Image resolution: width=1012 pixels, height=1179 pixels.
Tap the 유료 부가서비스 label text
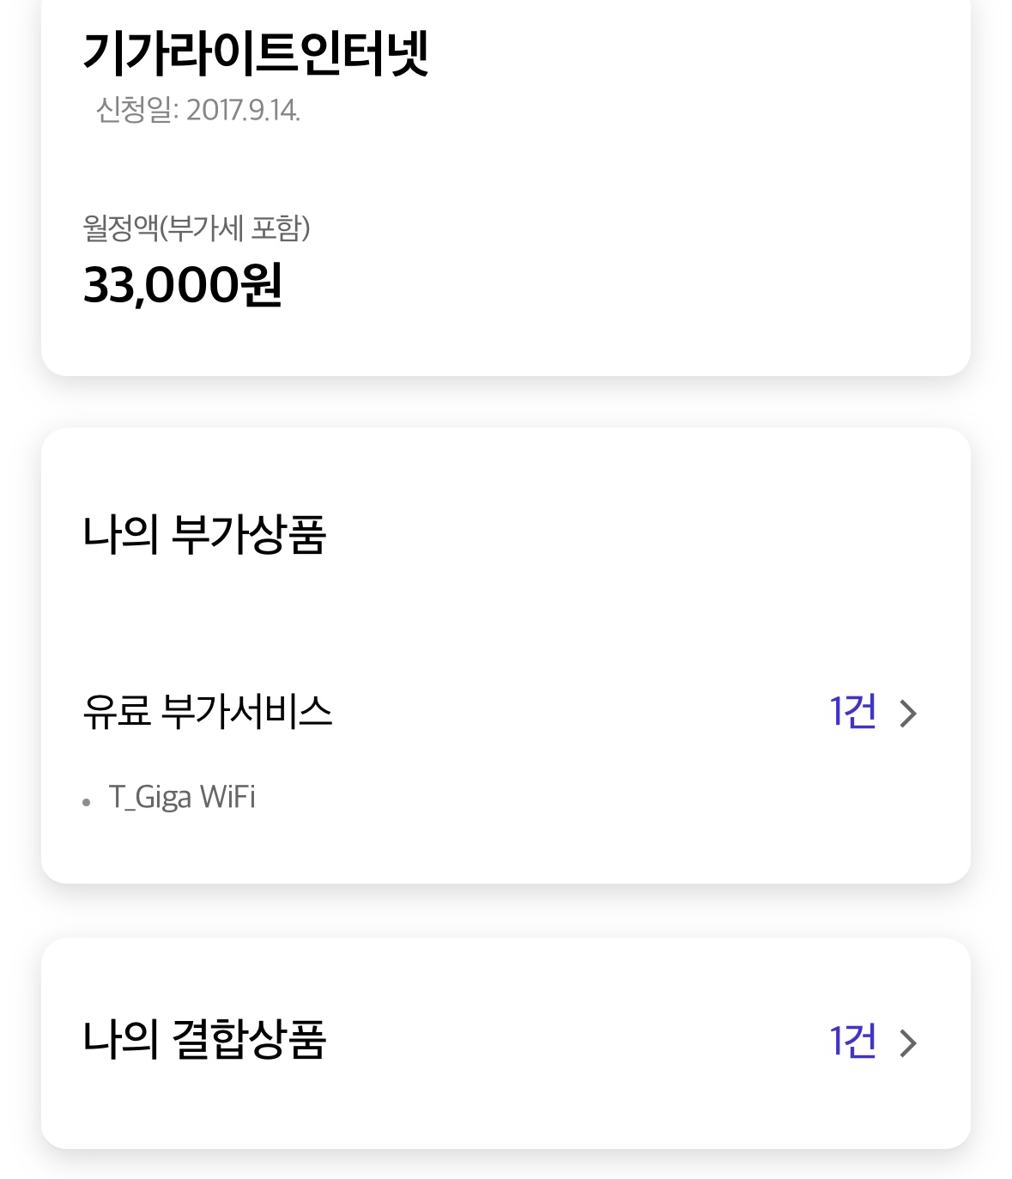point(207,712)
